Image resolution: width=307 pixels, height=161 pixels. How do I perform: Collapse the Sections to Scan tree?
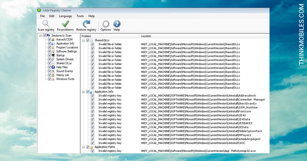(x=41, y=36)
